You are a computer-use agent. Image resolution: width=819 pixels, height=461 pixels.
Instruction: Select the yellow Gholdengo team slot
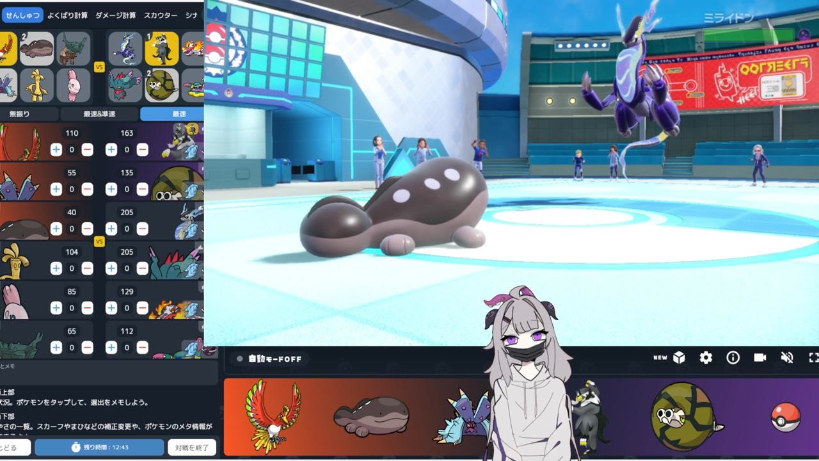coord(36,85)
